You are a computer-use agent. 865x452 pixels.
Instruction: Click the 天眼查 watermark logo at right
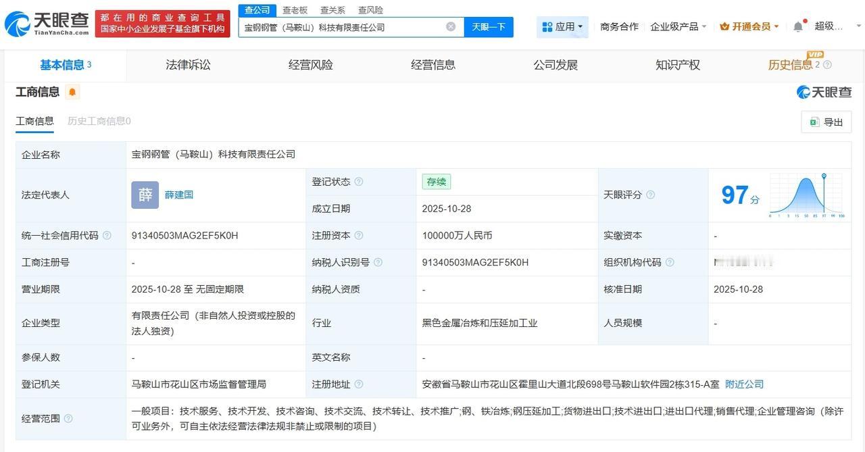click(824, 92)
